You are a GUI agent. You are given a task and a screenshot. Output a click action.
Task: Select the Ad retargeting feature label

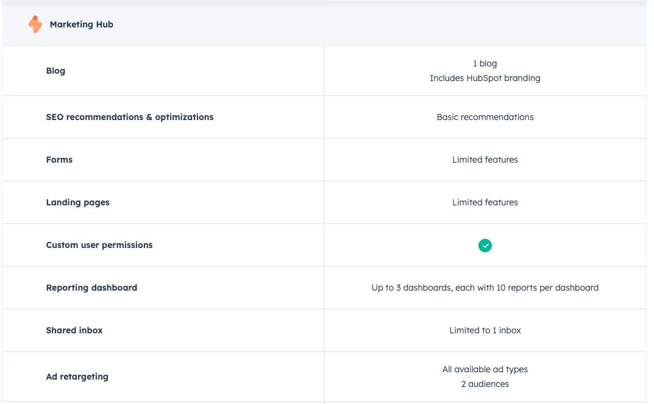click(77, 377)
